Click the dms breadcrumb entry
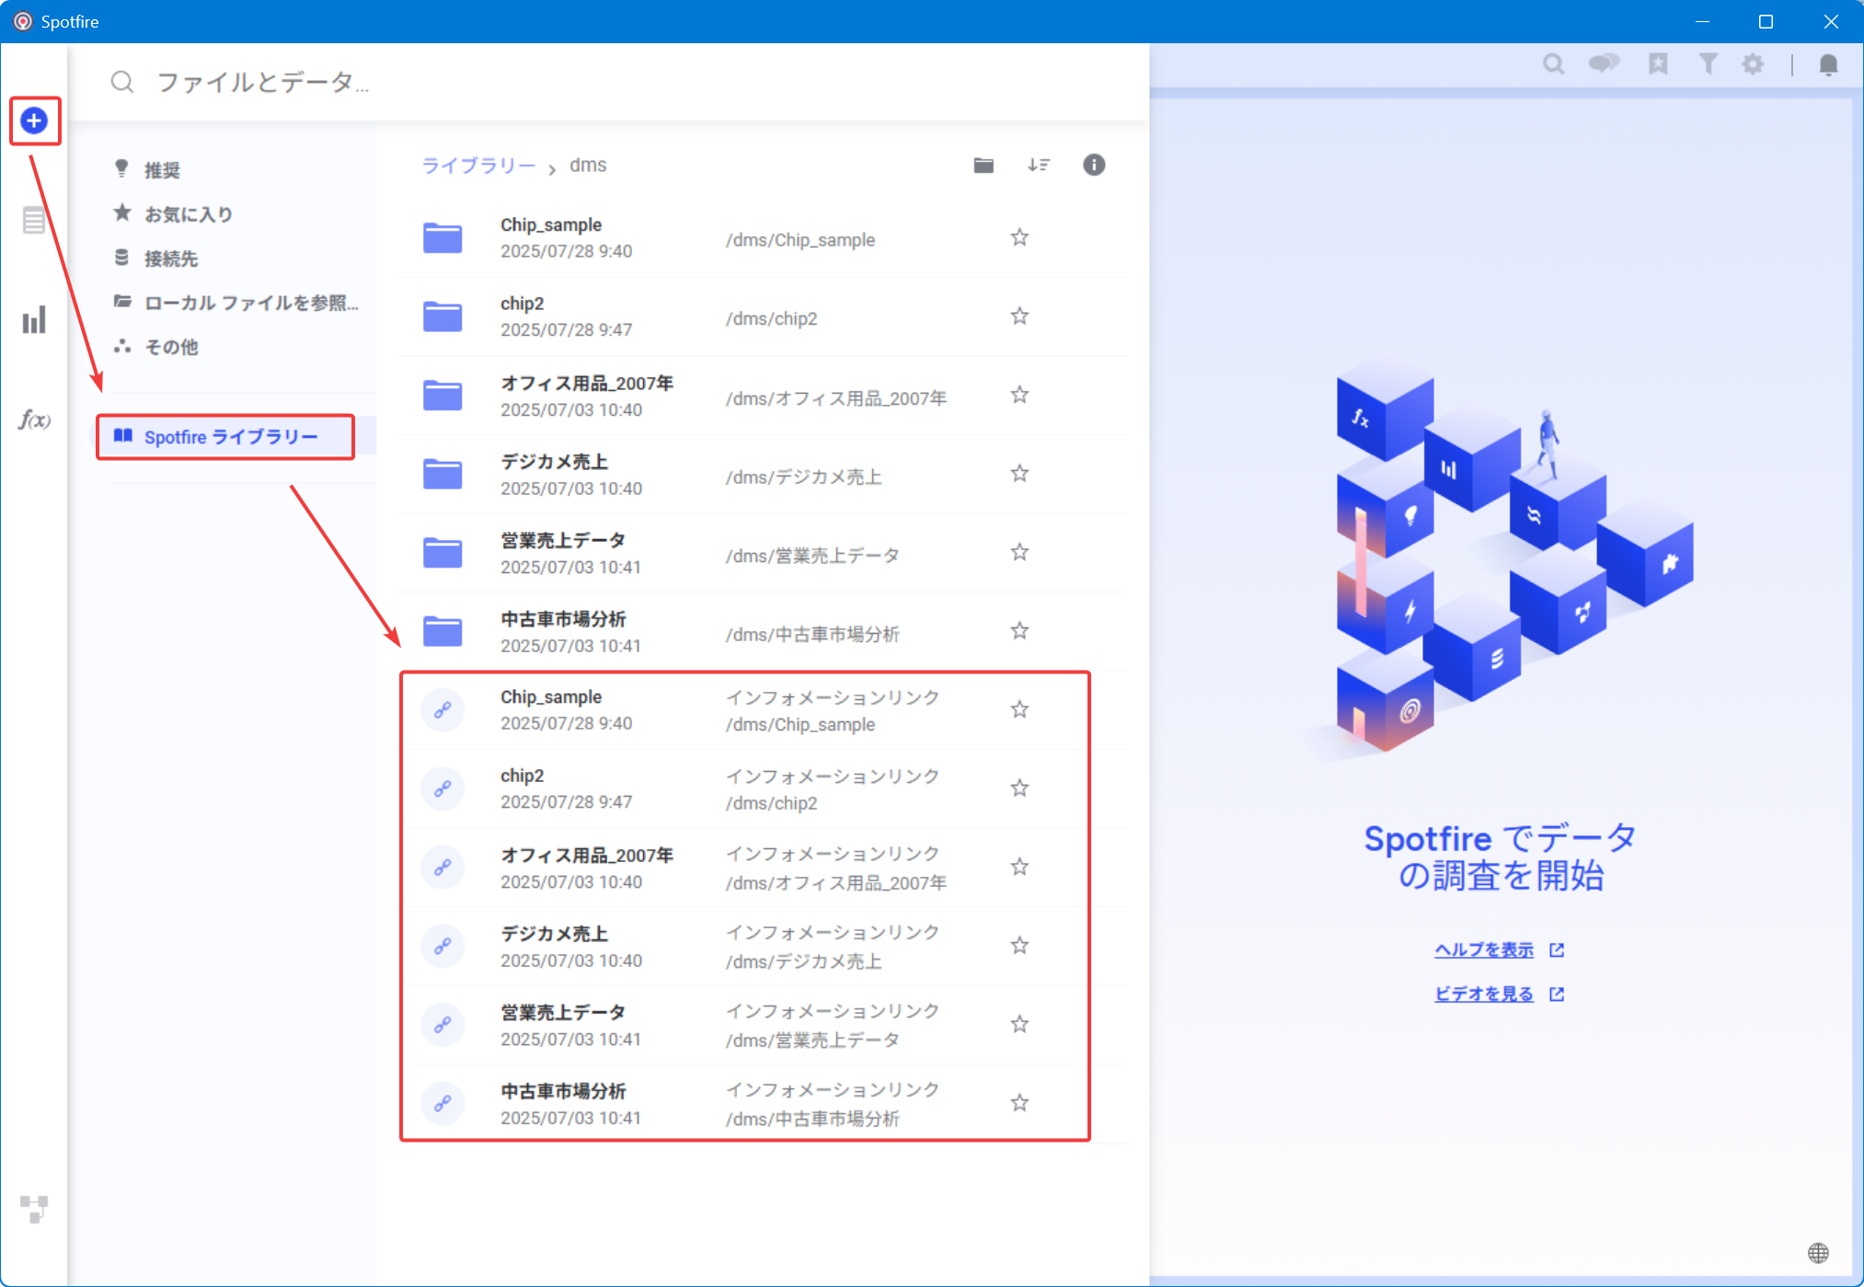 coord(588,165)
